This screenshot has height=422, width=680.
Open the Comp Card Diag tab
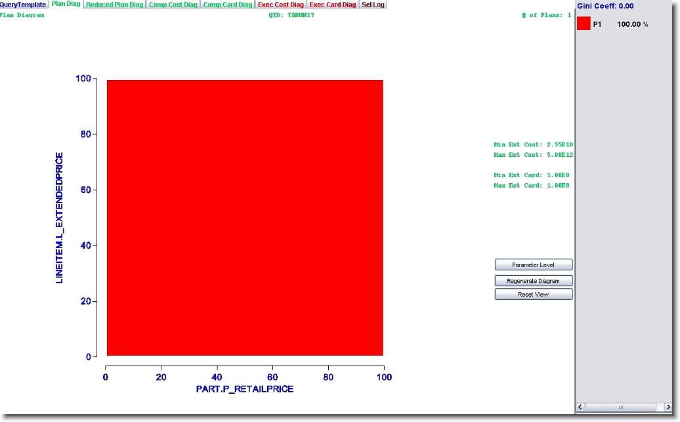click(227, 5)
